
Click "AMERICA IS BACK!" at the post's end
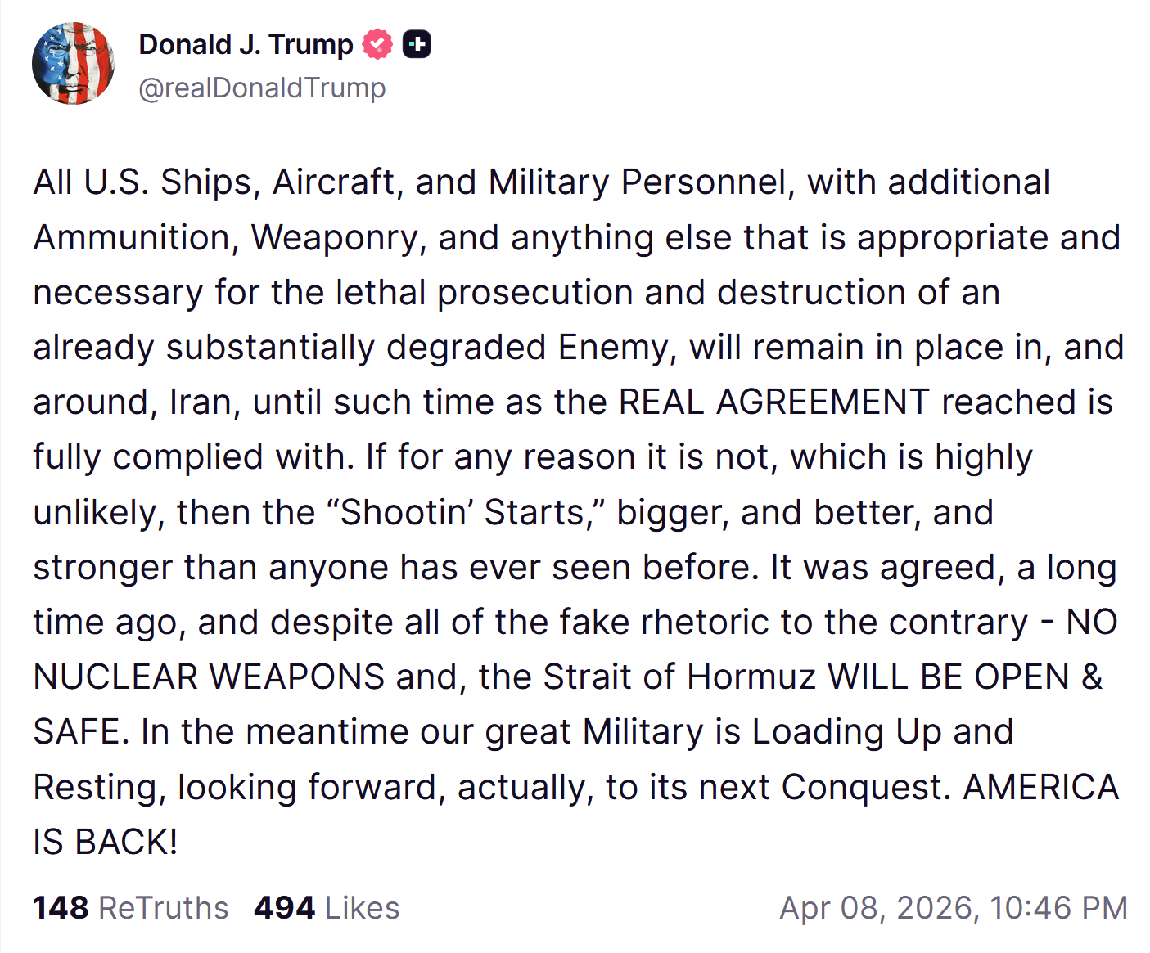tap(1040, 788)
